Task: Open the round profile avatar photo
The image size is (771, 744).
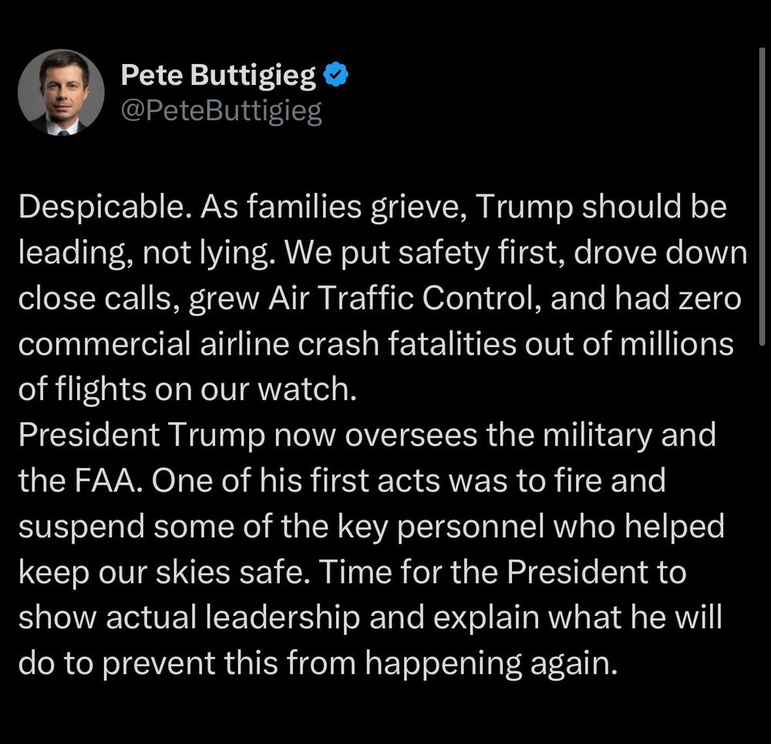Action: pyautogui.click(x=61, y=92)
